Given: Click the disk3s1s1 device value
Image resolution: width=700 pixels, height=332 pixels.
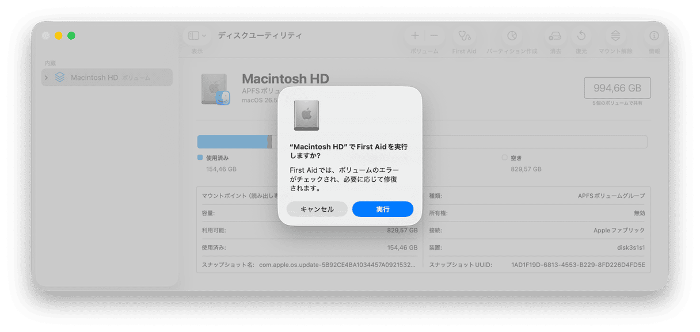Looking at the screenshot, I should coord(631,247).
